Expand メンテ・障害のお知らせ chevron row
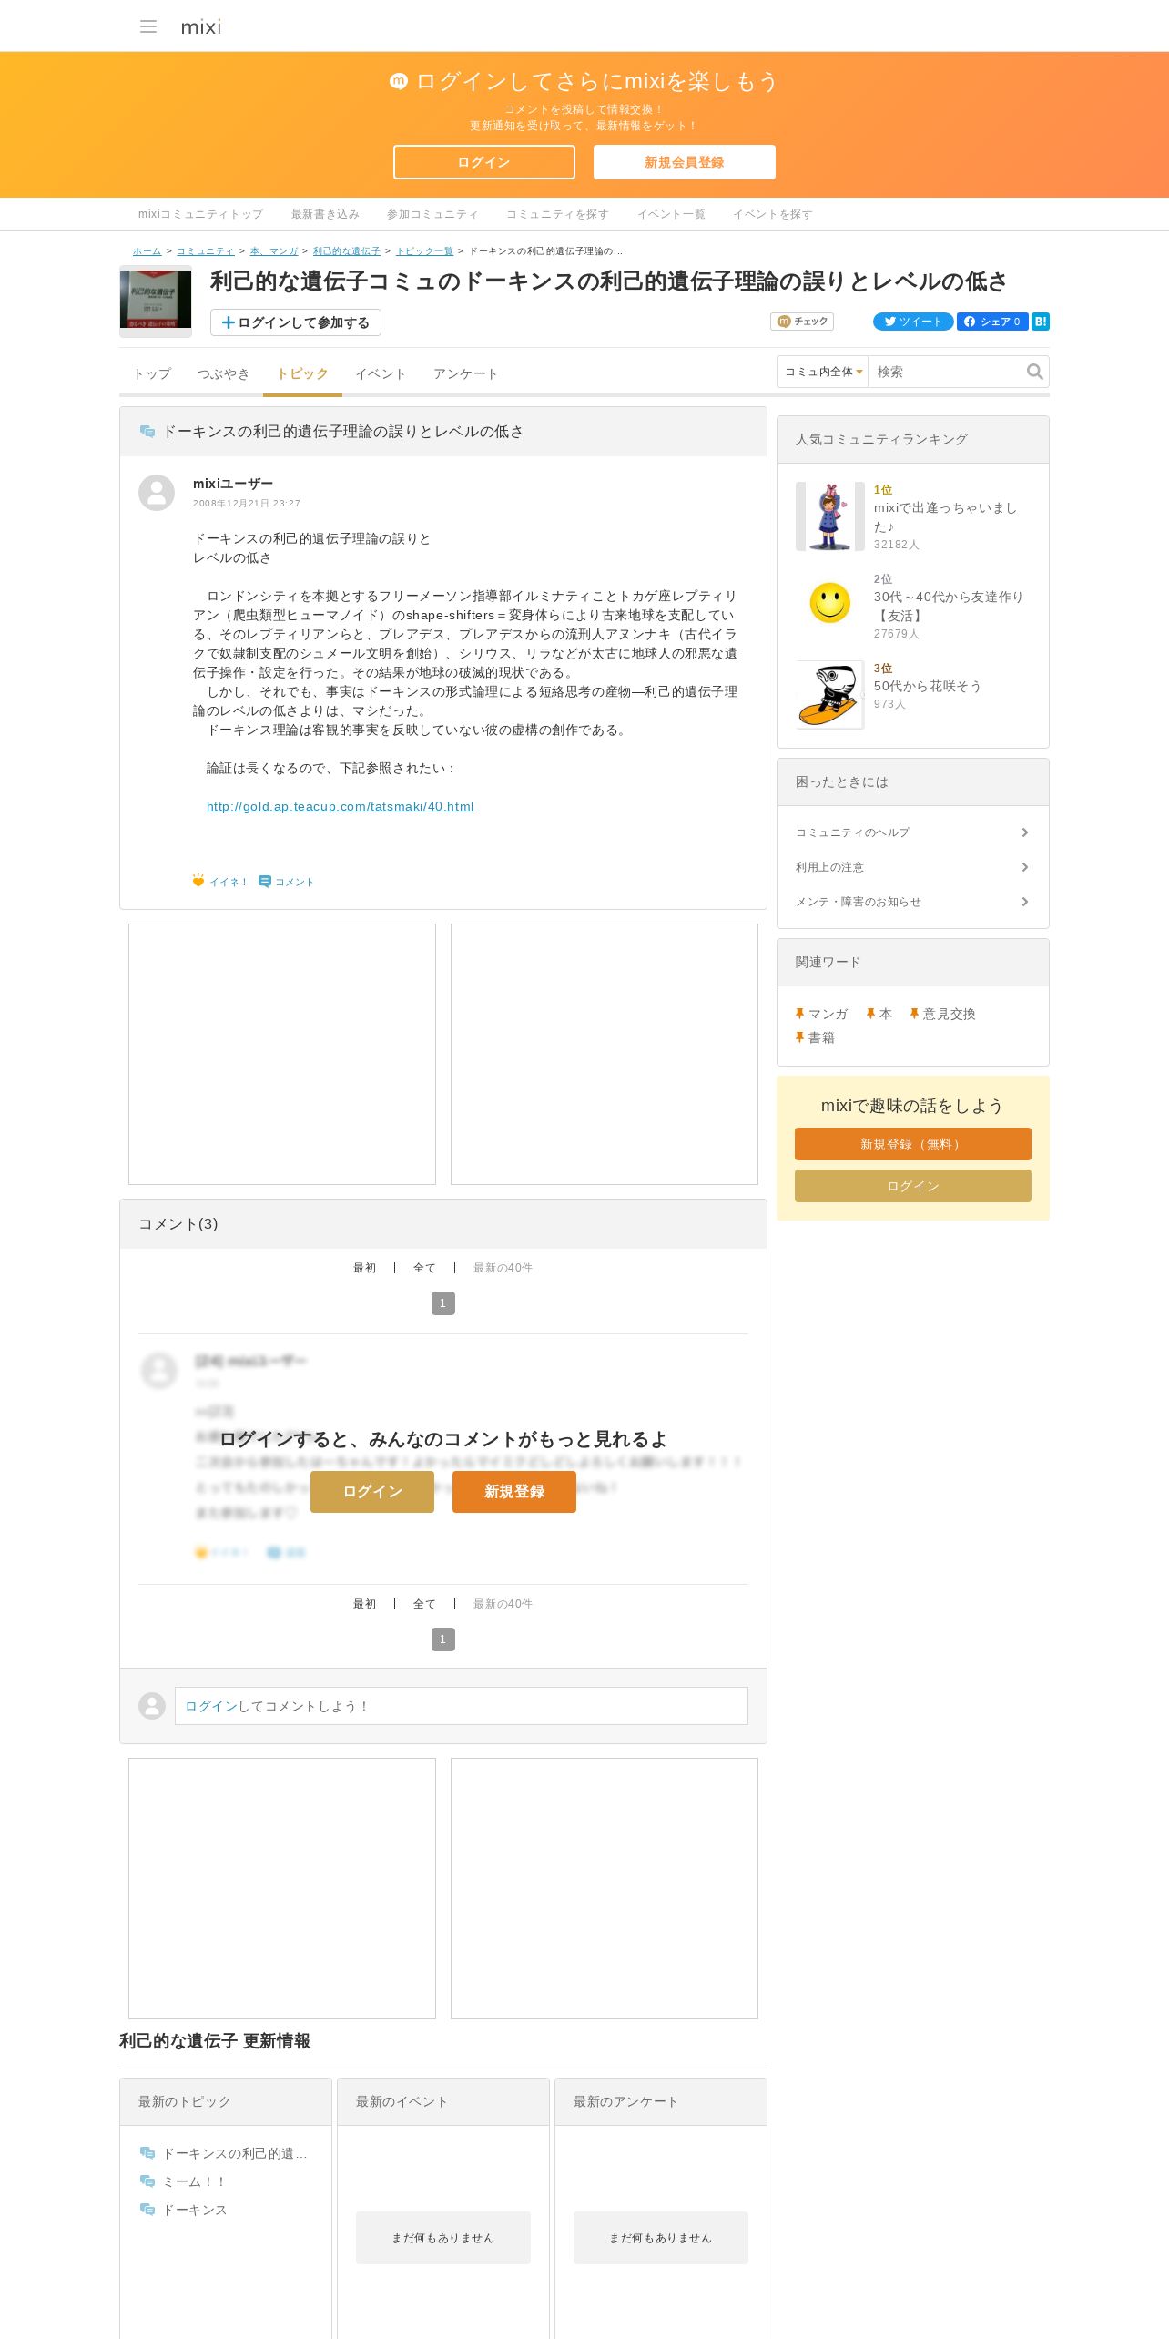Viewport: 1169px width, 2339px height. coord(912,902)
